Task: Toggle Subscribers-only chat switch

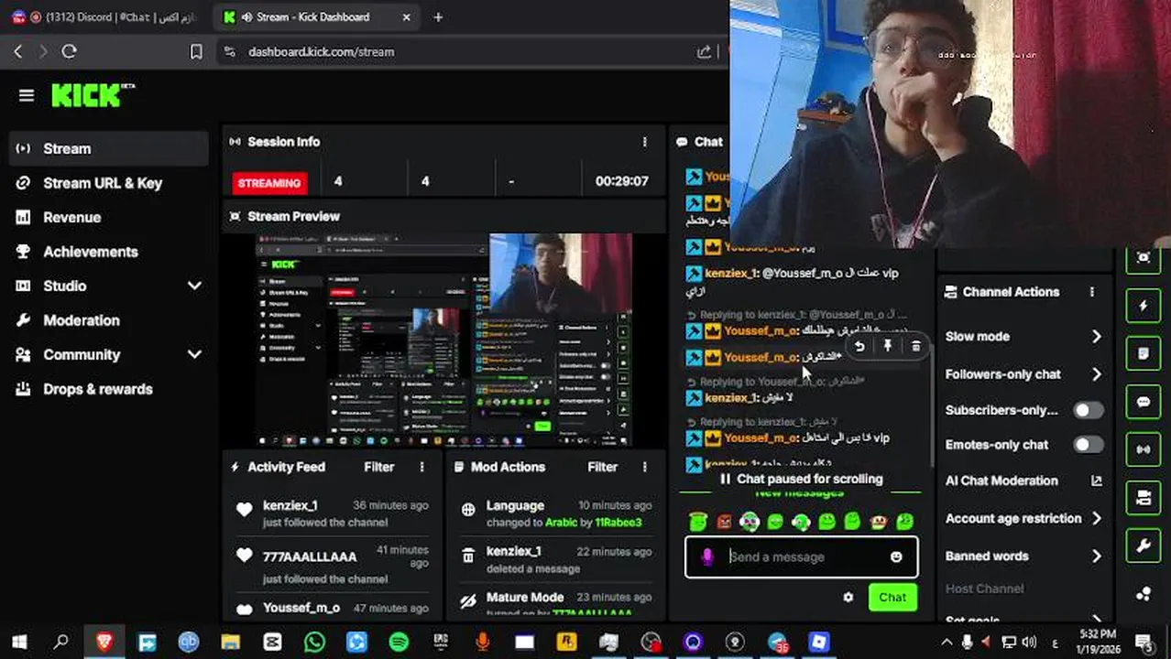Action: pos(1089,410)
